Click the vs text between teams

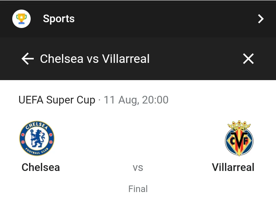tap(138, 168)
